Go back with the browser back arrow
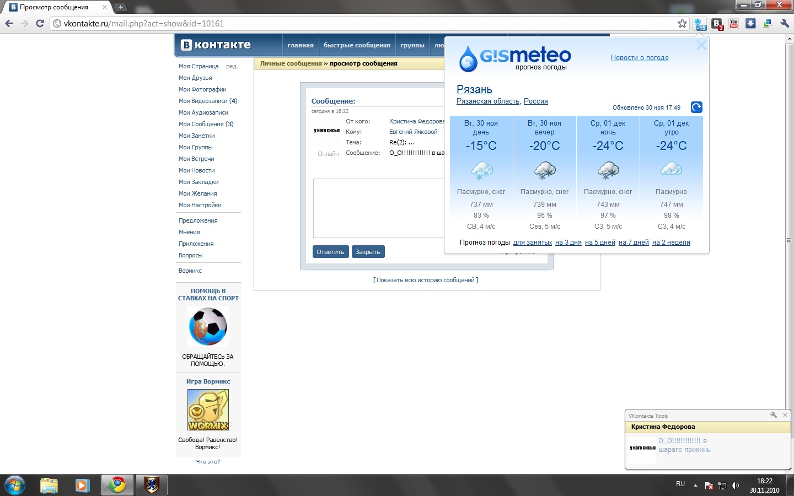This screenshot has width=794, height=496. pos(9,23)
